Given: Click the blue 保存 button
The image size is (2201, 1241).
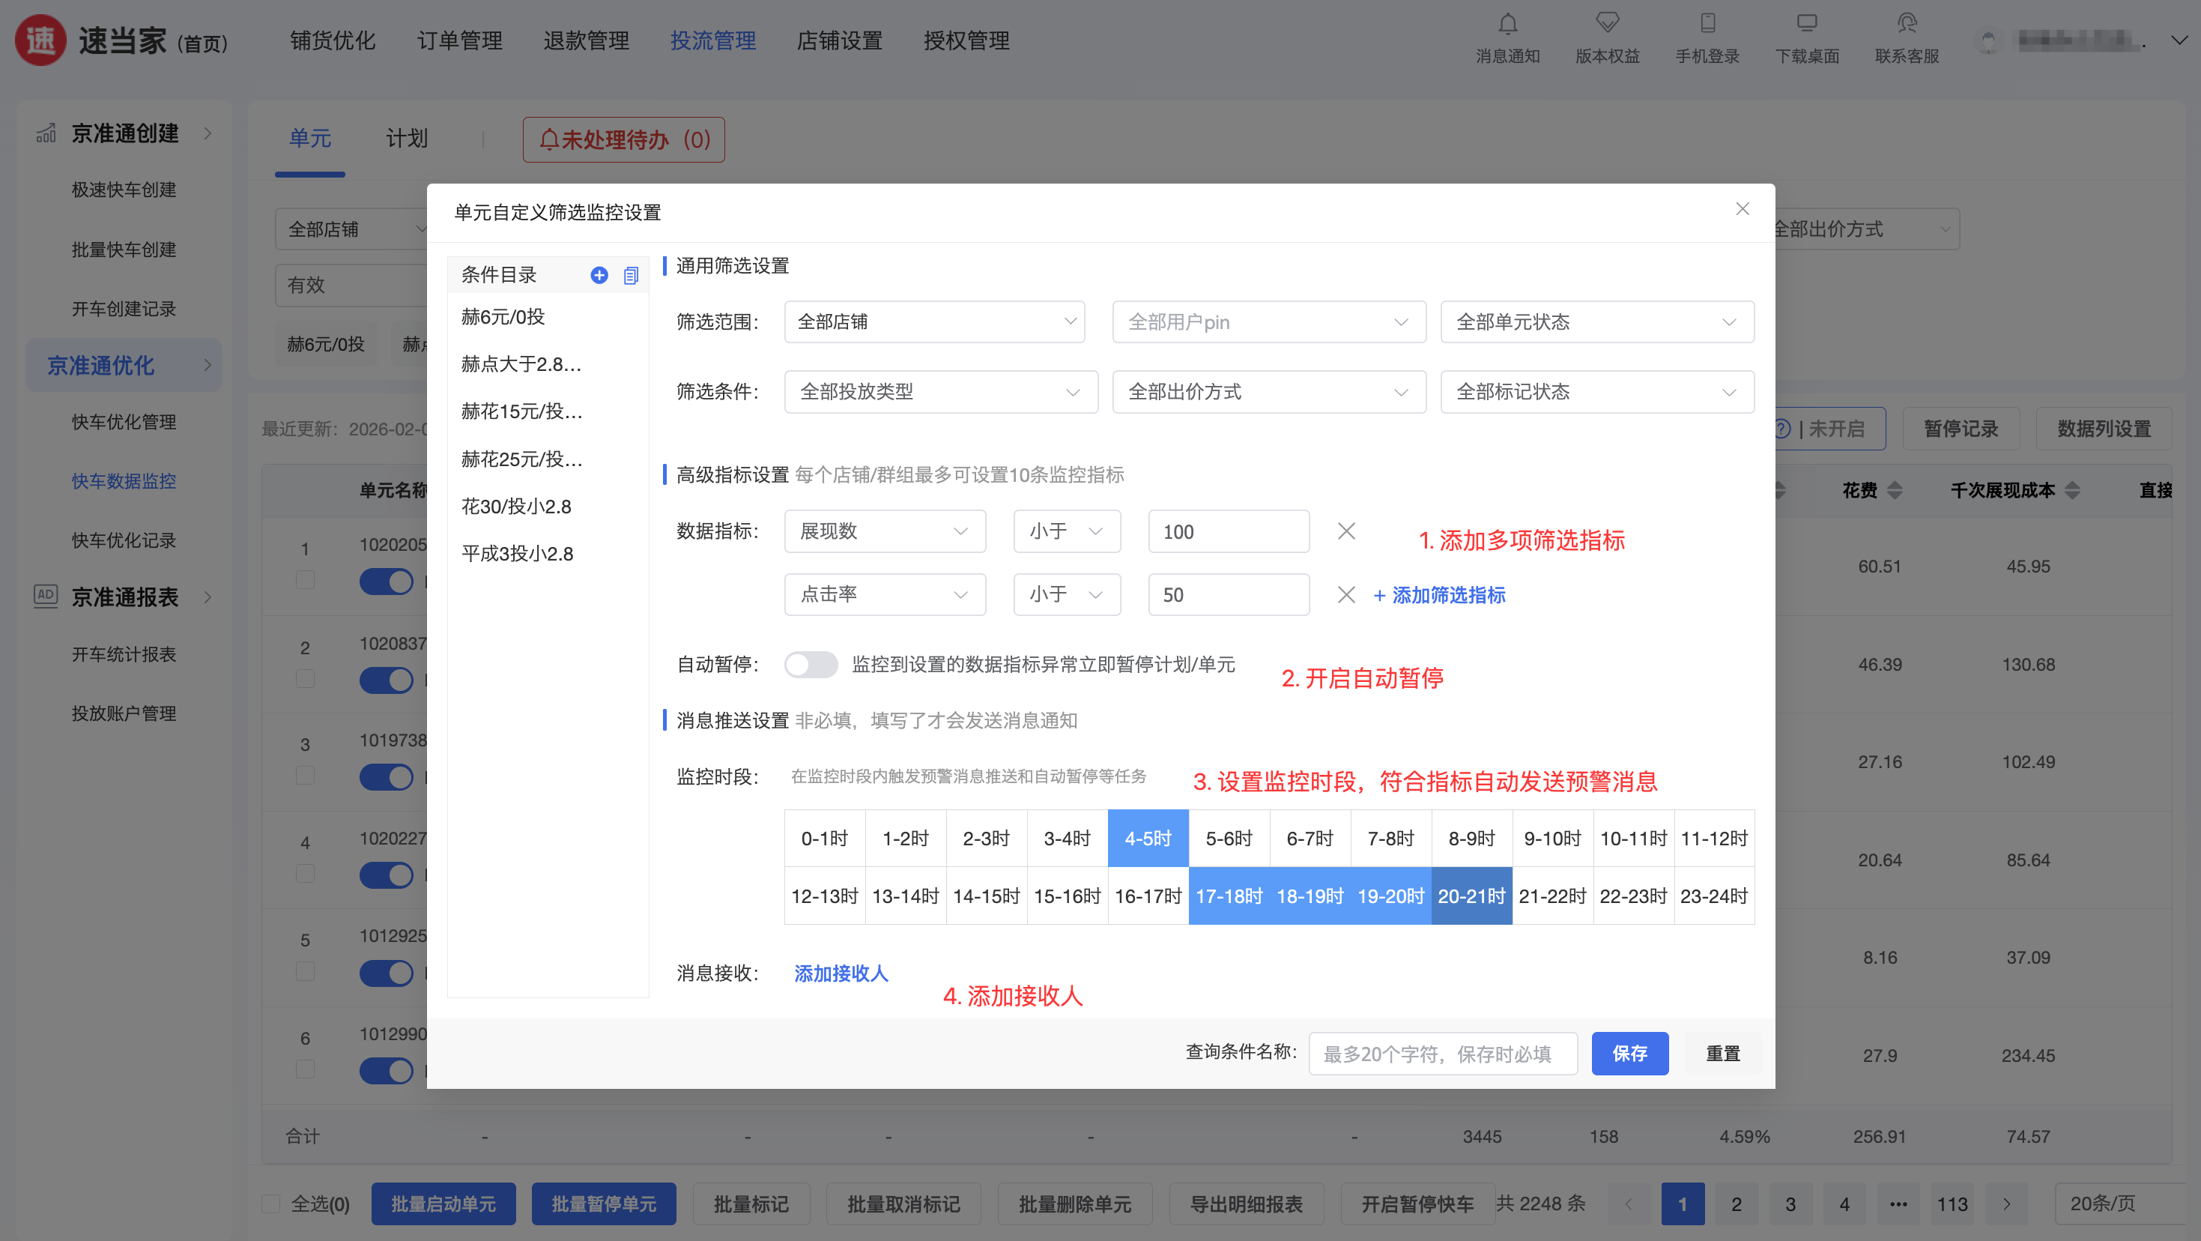Looking at the screenshot, I should [x=1629, y=1053].
